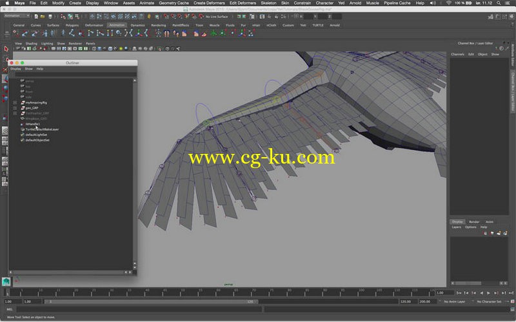Click the MEL command line input field

pyautogui.click(x=139, y=309)
